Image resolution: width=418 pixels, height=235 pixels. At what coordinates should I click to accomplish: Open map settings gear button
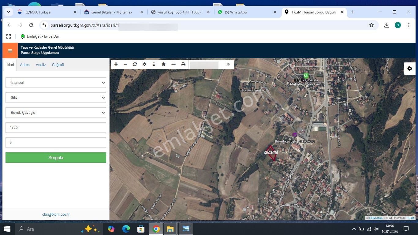(x=410, y=69)
